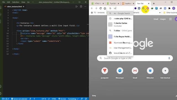Open the Edit menu in VS Code
Image resolution: width=177 pixels, height=100 pixels.
point(9,2)
